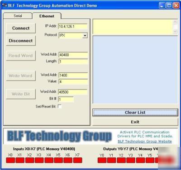This screenshot has width=181, height=170.
Task: Focus the IP Addr field 10.4.126.1
Action: 73,27
